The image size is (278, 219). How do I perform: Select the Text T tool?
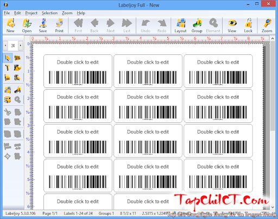[8, 68]
